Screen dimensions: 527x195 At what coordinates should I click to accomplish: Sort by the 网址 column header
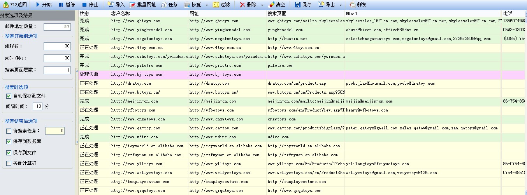click(227, 13)
